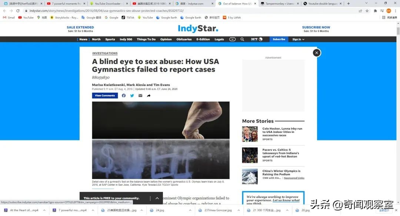400x216 pixels.
Task: Bookmark page with star icon
Action: 367,11
